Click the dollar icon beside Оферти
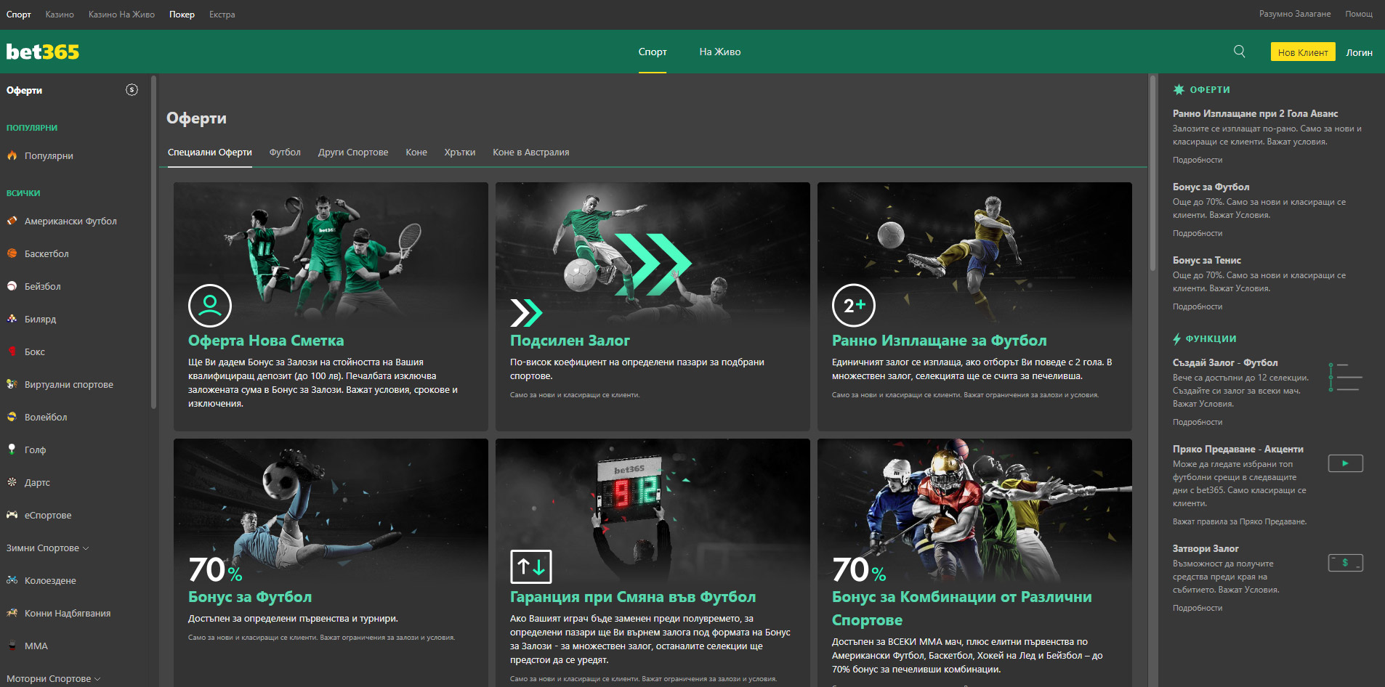The height and width of the screenshot is (687, 1385). pyautogui.click(x=132, y=90)
